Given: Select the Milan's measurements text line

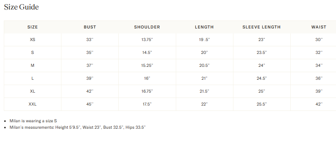Looking at the screenshot, I should click(77, 128).
